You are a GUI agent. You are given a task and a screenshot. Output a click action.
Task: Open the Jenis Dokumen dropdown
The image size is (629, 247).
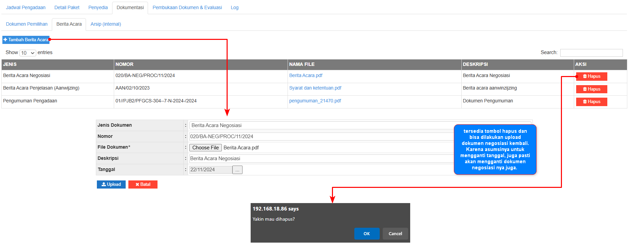pyautogui.click(x=321, y=125)
